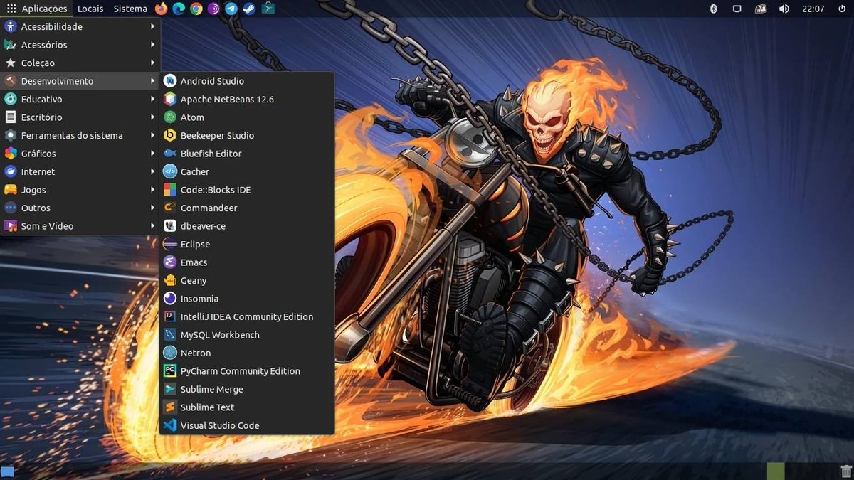
Task: Open Beekeeper Studio
Action: pyautogui.click(x=246, y=136)
